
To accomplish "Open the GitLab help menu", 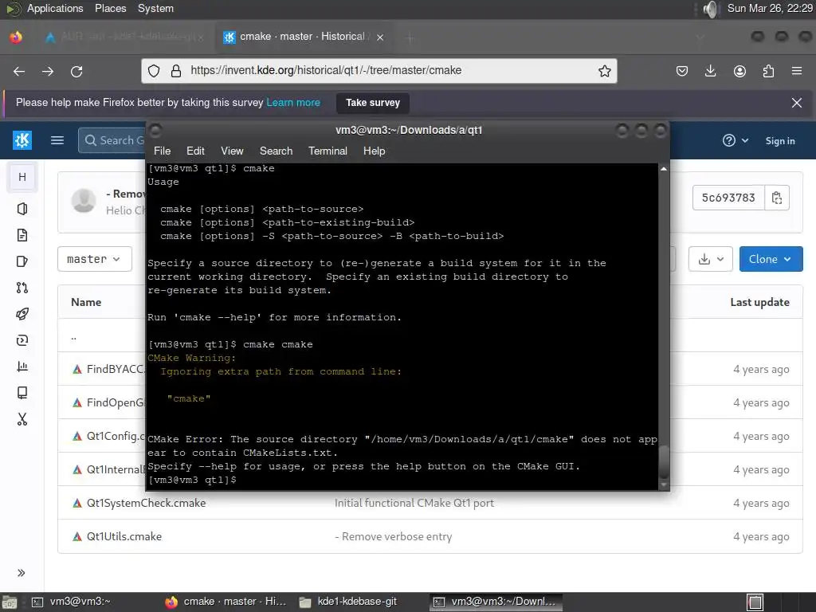I will pos(736,140).
